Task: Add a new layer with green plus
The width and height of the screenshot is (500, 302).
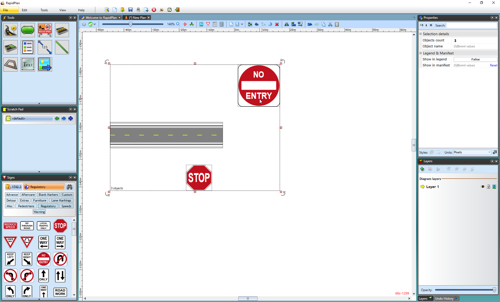Action: (422, 169)
